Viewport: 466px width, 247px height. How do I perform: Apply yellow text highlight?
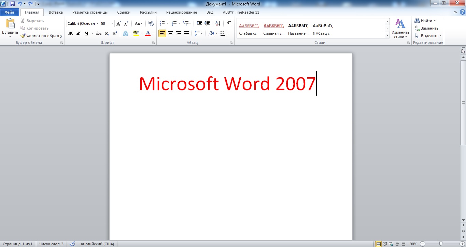(x=136, y=33)
